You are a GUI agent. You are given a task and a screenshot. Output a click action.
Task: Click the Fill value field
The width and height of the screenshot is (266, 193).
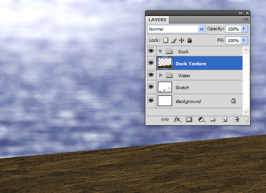pos(233,40)
